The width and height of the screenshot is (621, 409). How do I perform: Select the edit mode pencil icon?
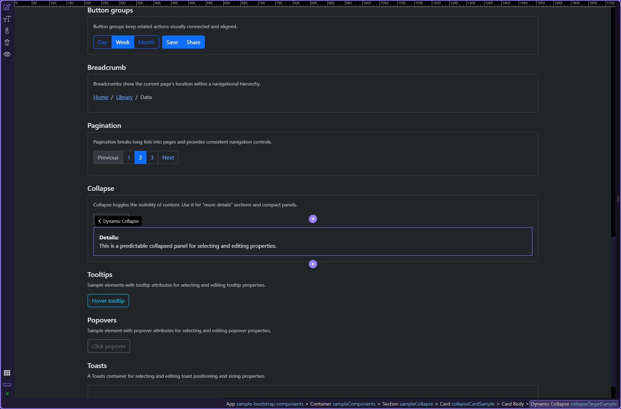pos(7,7)
